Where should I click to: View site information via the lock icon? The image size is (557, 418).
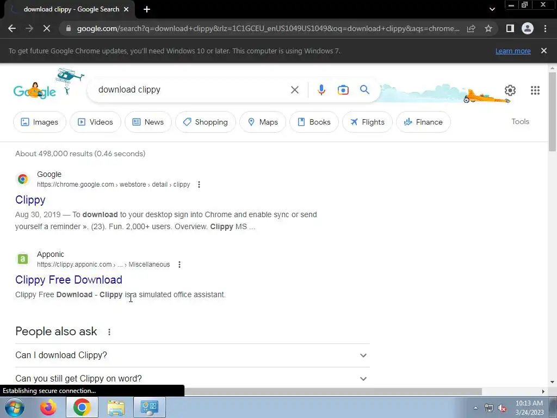point(69,28)
